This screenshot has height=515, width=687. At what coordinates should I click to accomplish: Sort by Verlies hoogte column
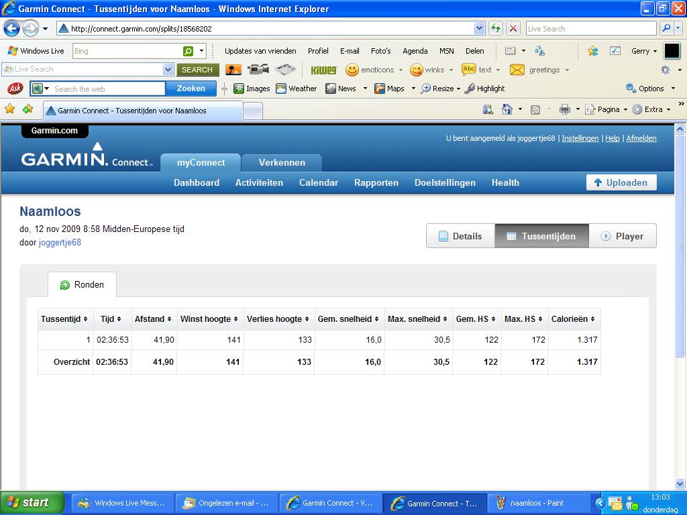pos(278,319)
